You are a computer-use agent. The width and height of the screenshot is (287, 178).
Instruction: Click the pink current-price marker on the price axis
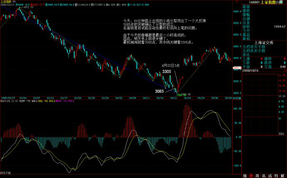(x=237, y=67)
